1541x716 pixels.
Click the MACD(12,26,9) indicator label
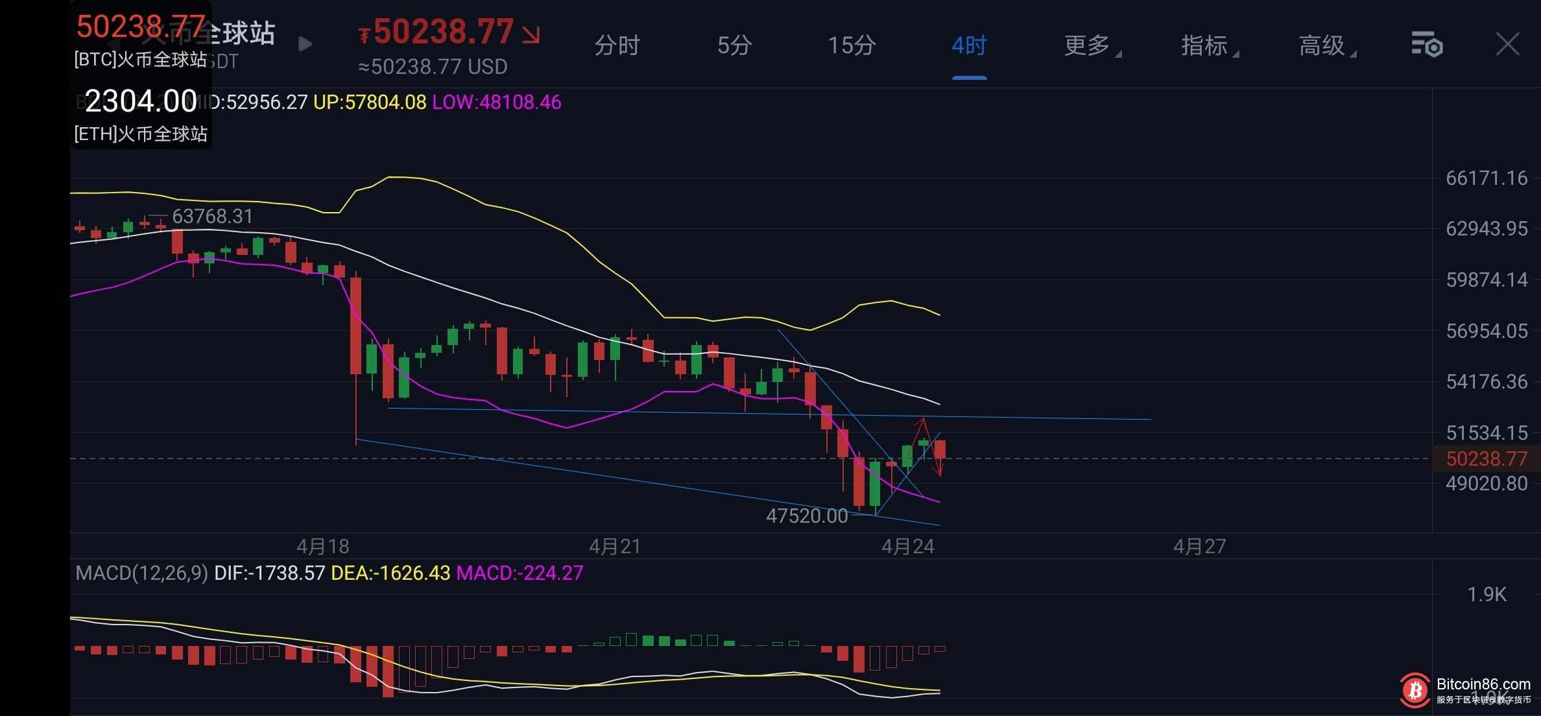pyautogui.click(x=141, y=573)
